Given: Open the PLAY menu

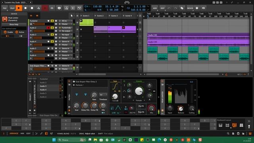Looking at the screenshot, I should click(x=12, y=8).
